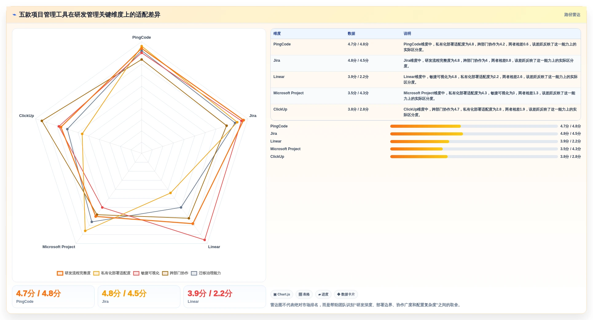Click the Microsoft Project radar axis label
This screenshot has width=593, height=320.
[59, 247]
